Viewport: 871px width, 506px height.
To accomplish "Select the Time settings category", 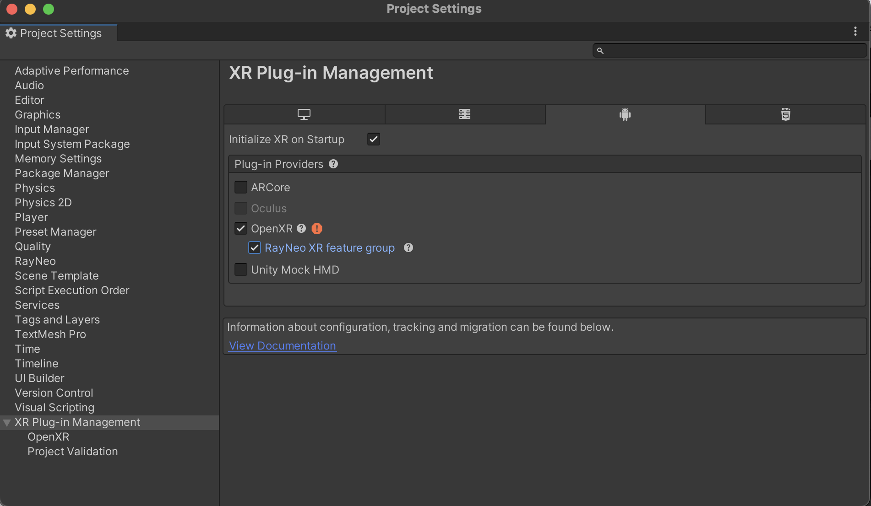I will (x=27, y=349).
